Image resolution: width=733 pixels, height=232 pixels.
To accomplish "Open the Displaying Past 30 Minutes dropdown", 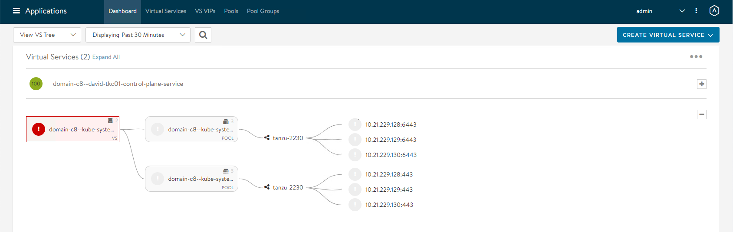I will 138,35.
